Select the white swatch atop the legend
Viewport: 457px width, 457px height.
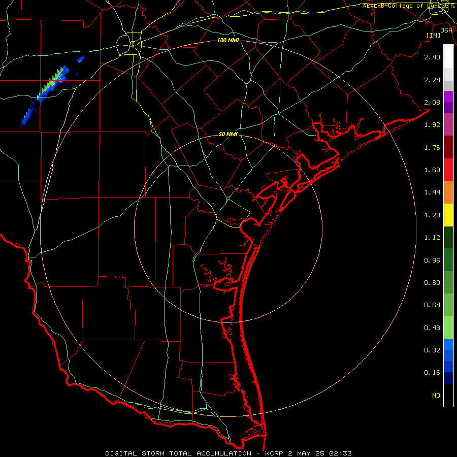click(x=448, y=57)
